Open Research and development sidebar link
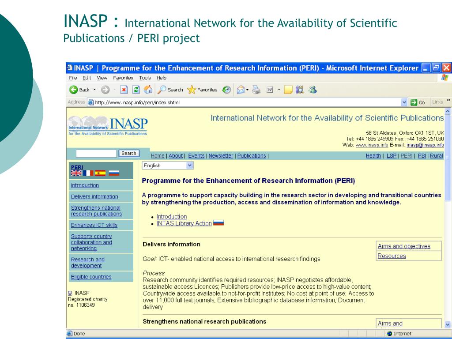Viewport: 452px width, 339px height. click(88, 263)
